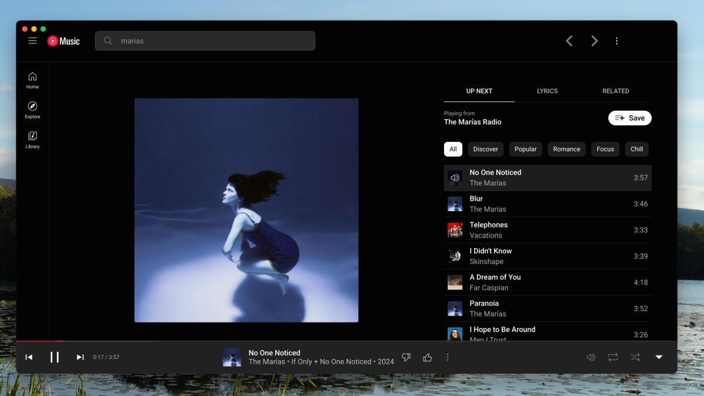The image size is (704, 396).
Task: Go back to the previous track
Action: pos(29,357)
